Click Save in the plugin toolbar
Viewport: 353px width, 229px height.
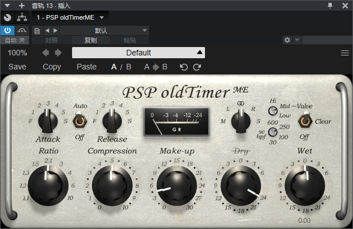(17, 67)
